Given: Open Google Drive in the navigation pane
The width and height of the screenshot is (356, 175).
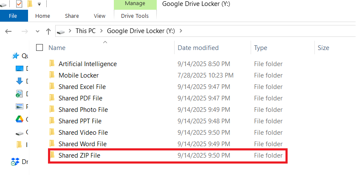Looking at the screenshot, I should point(19,119).
